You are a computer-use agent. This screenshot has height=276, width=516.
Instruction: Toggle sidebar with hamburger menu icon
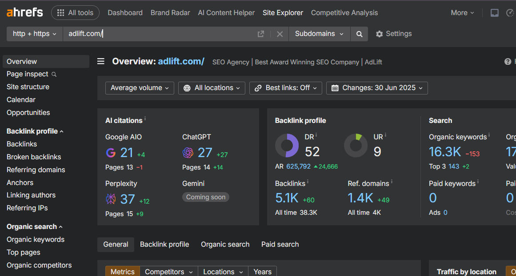click(101, 61)
